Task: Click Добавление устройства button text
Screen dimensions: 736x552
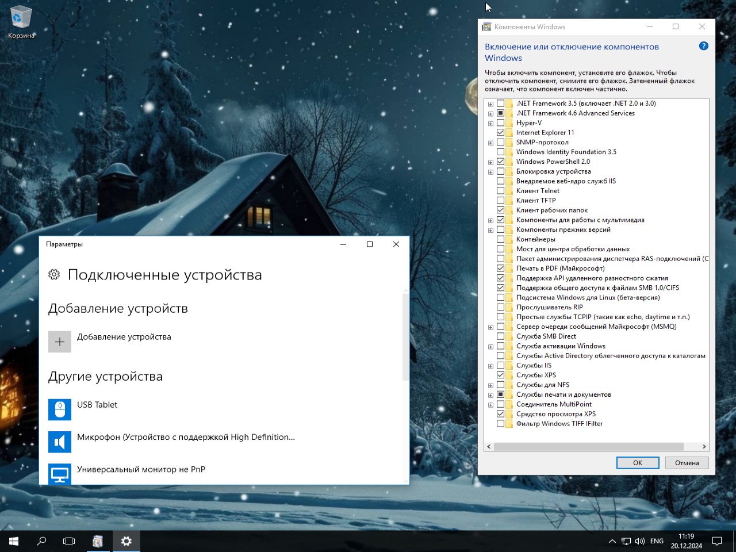Action: click(124, 337)
